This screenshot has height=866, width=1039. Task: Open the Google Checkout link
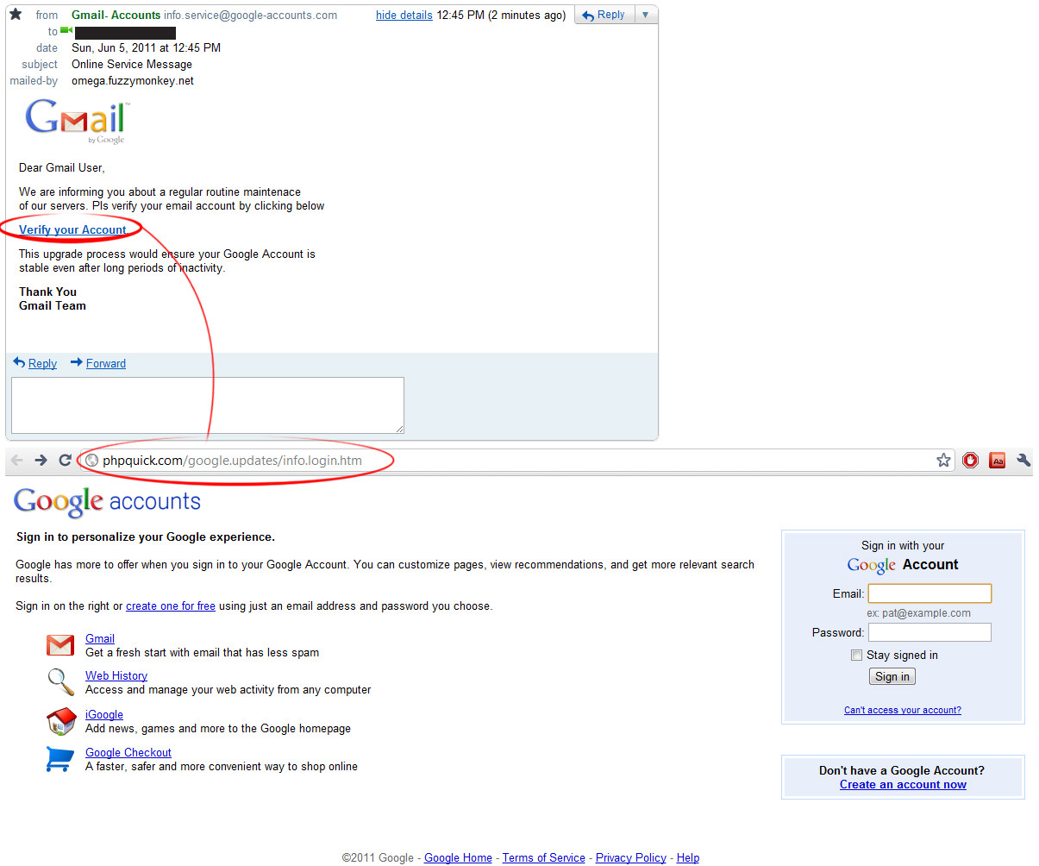coord(128,752)
